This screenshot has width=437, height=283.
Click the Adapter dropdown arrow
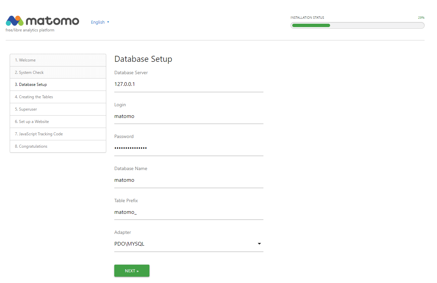click(259, 244)
